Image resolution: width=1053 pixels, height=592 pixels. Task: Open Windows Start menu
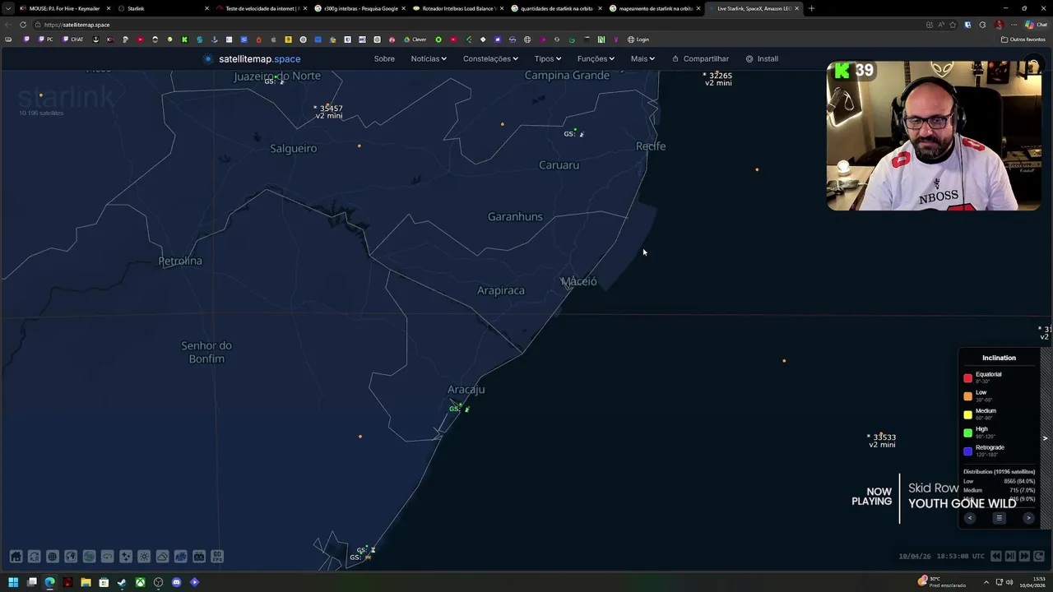click(x=13, y=582)
